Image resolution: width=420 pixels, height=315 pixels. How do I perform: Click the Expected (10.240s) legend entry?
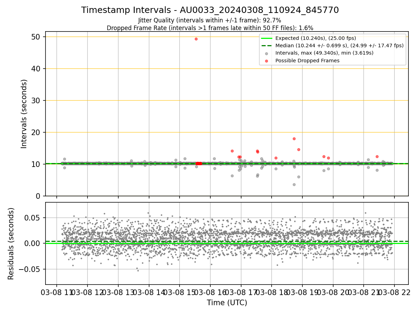[316, 38]
